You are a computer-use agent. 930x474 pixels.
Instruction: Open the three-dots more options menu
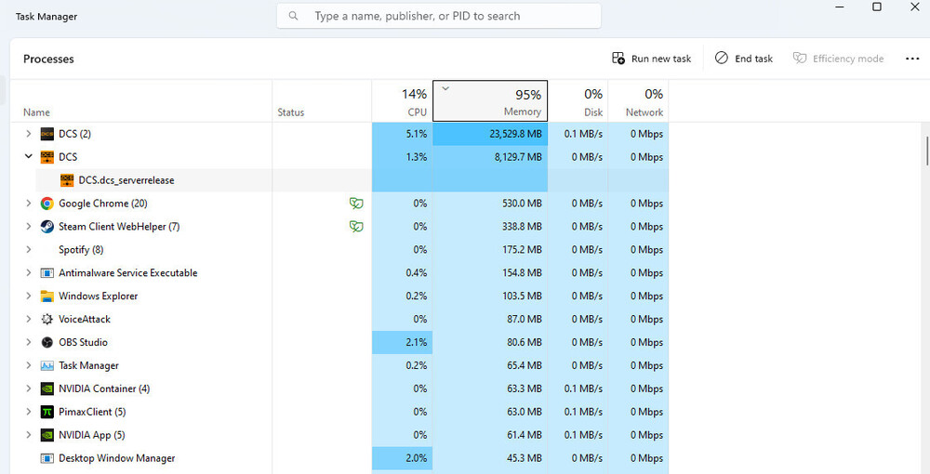(x=911, y=59)
